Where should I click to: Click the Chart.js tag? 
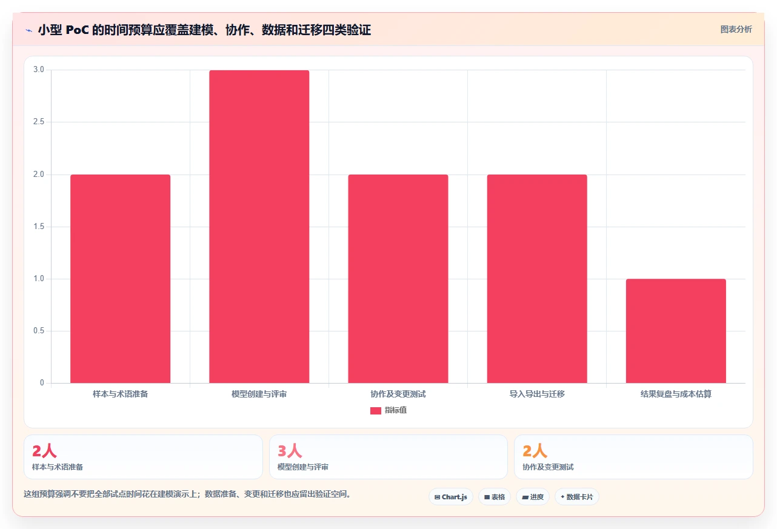click(451, 497)
